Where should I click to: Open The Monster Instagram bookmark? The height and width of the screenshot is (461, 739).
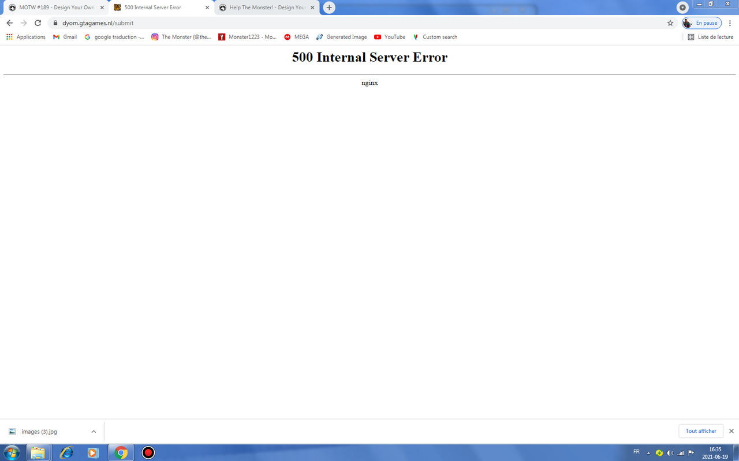181,37
